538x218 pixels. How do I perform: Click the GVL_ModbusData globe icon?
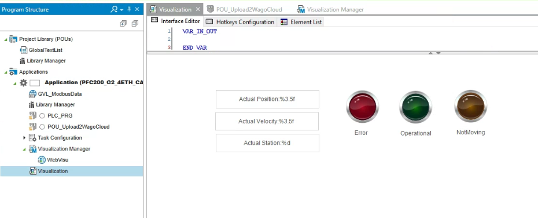32,94
